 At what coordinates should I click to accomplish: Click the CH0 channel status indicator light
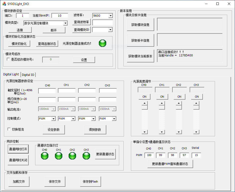(x=45, y=156)
